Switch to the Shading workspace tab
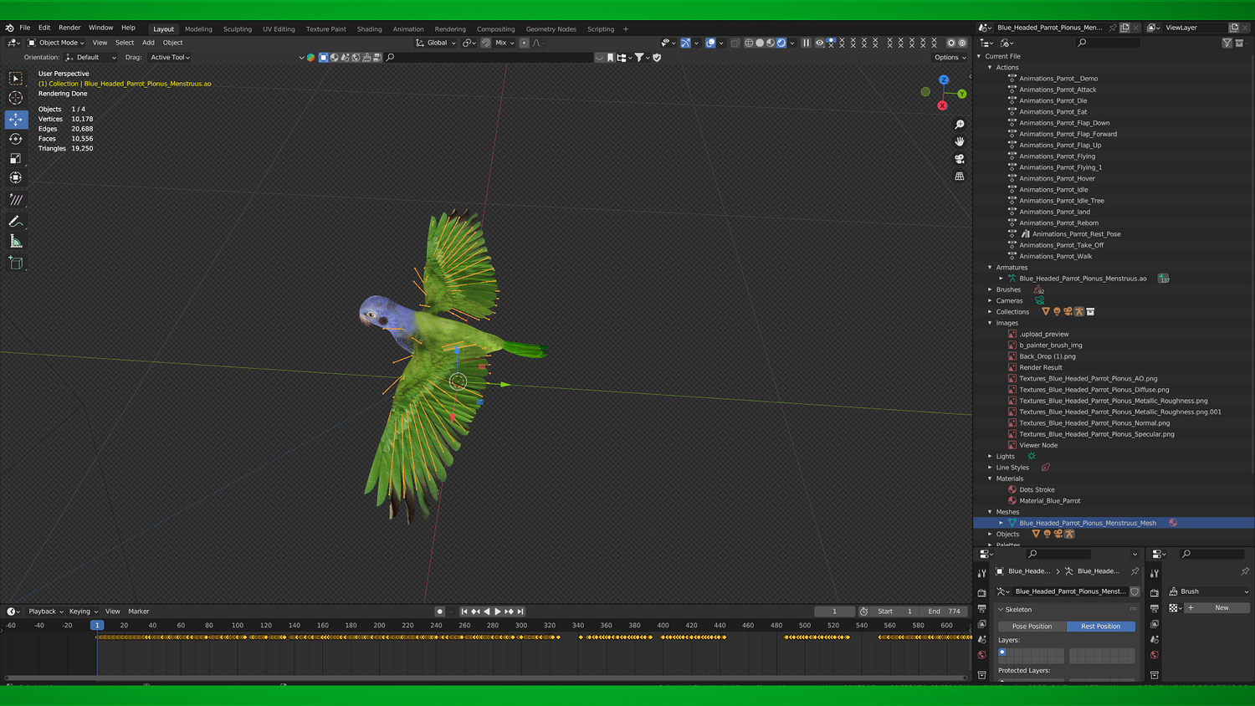The image size is (1255, 706). (x=369, y=29)
